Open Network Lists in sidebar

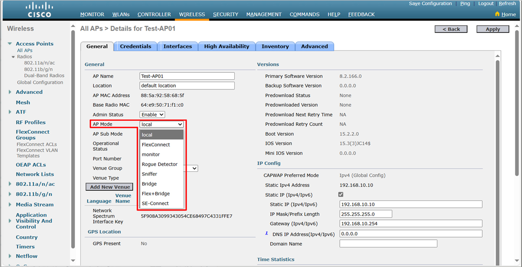[x=35, y=174]
